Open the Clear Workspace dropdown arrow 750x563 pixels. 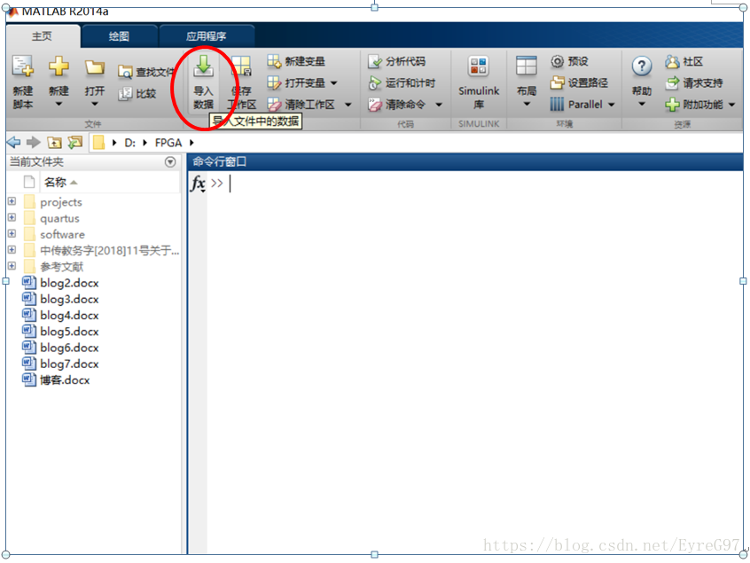[348, 105]
